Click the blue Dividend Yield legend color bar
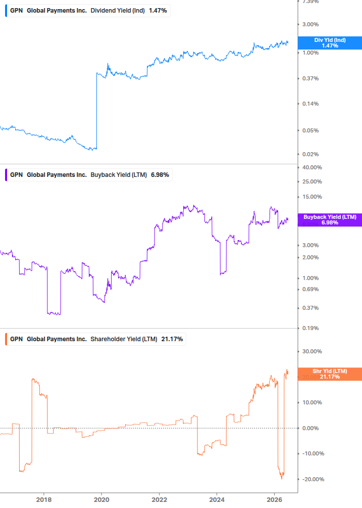 (x=6, y=11)
